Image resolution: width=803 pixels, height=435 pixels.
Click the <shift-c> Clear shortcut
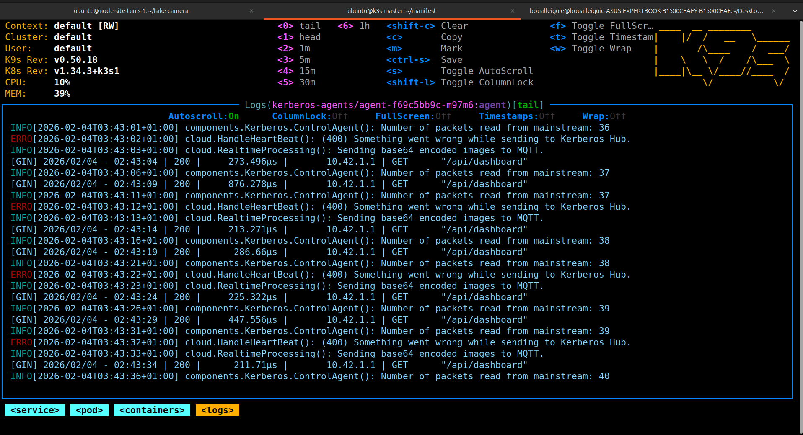(x=427, y=26)
